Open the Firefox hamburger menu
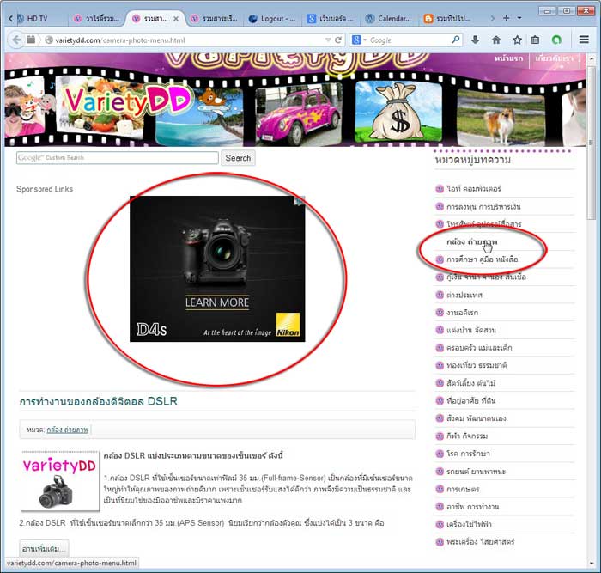This screenshot has height=573, width=601. tap(584, 40)
